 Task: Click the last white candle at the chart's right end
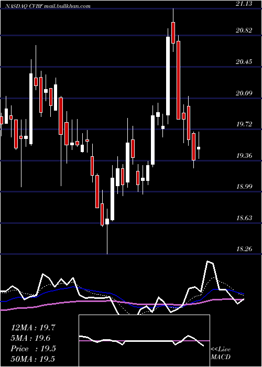pyautogui.click(x=199, y=148)
